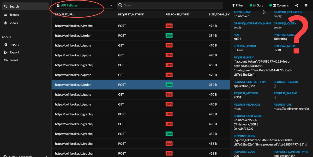The width and height of the screenshot is (313, 157).
Task: Open the Filter options
Action: (238, 5)
